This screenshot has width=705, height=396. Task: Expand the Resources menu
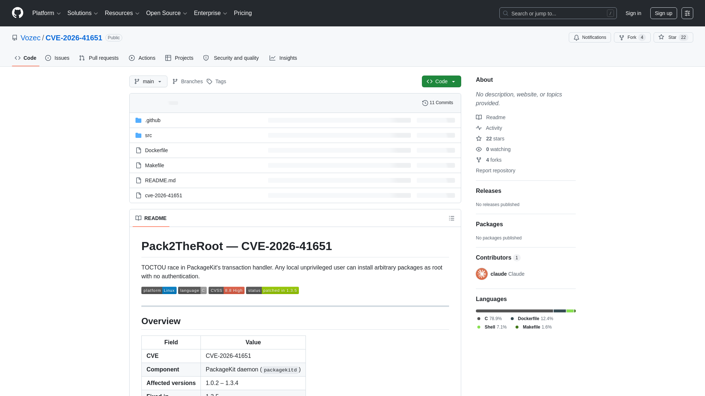(122, 13)
